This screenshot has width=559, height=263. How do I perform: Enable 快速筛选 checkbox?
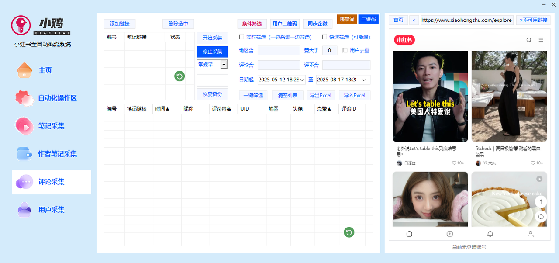(324, 37)
